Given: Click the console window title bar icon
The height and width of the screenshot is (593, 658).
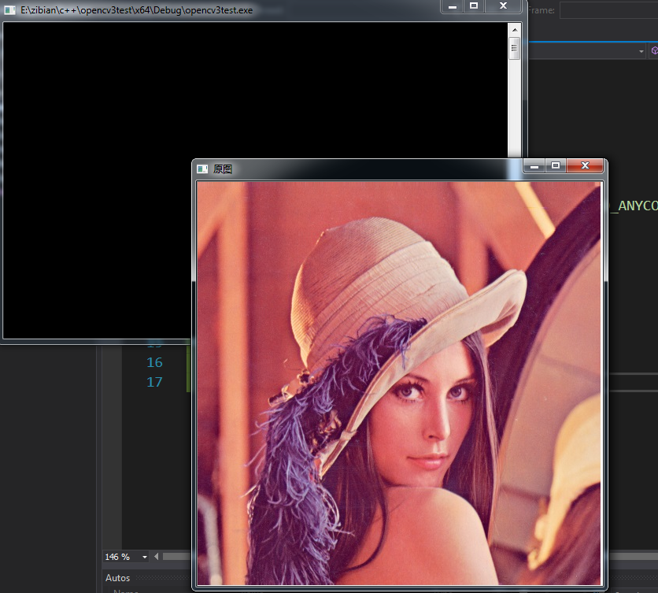Looking at the screenshot, I should pos(9,9).
